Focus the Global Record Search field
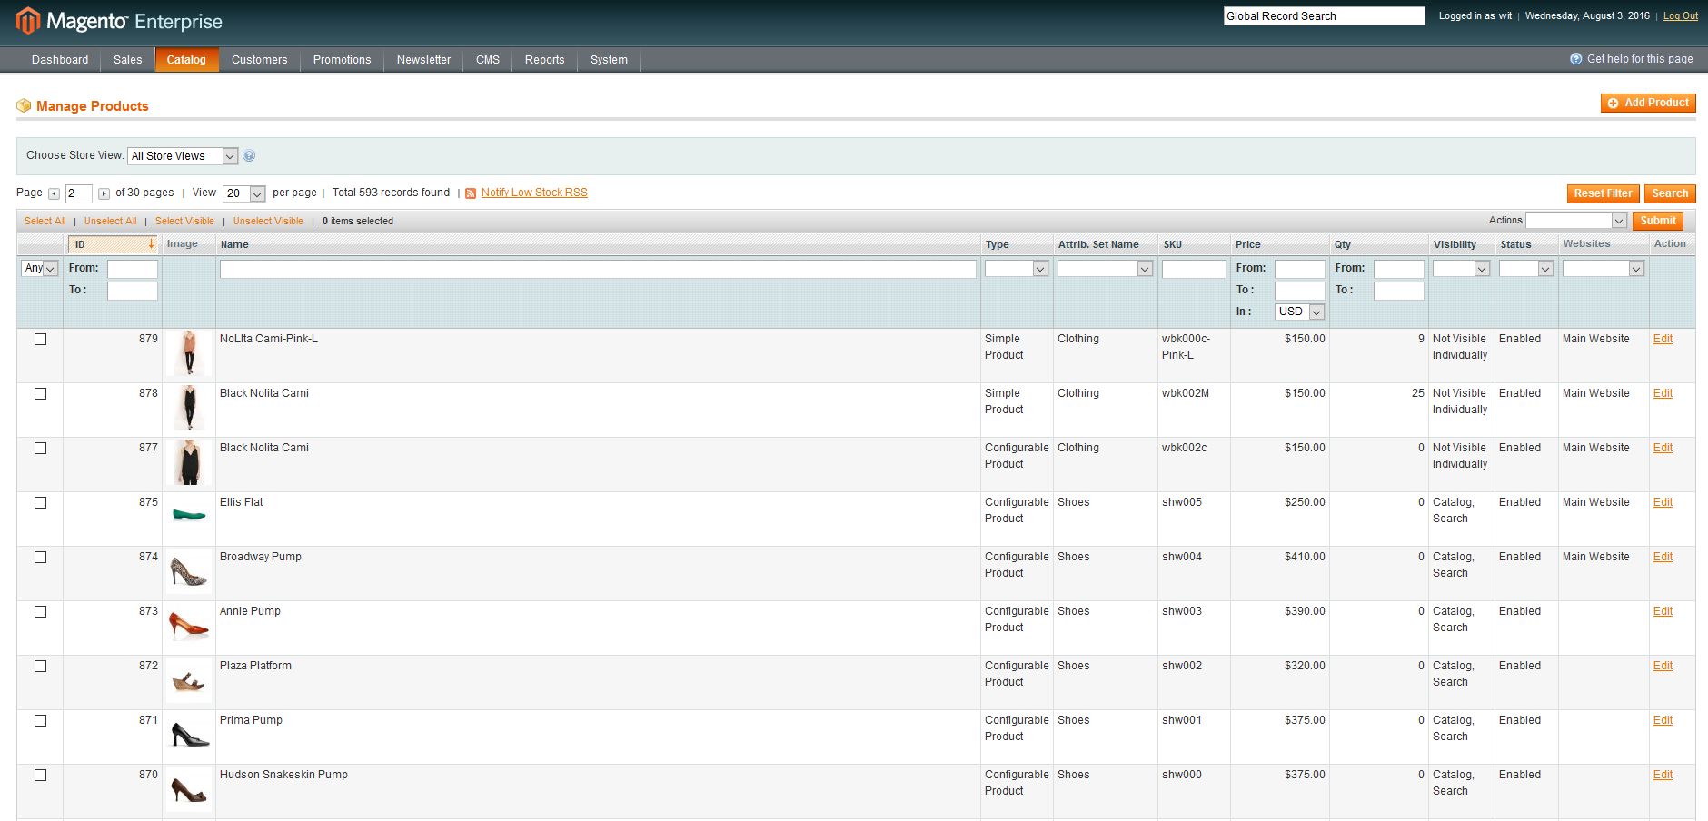Image resolution: width=1708 pixels, height=821 pixels. click(1325, 15)
